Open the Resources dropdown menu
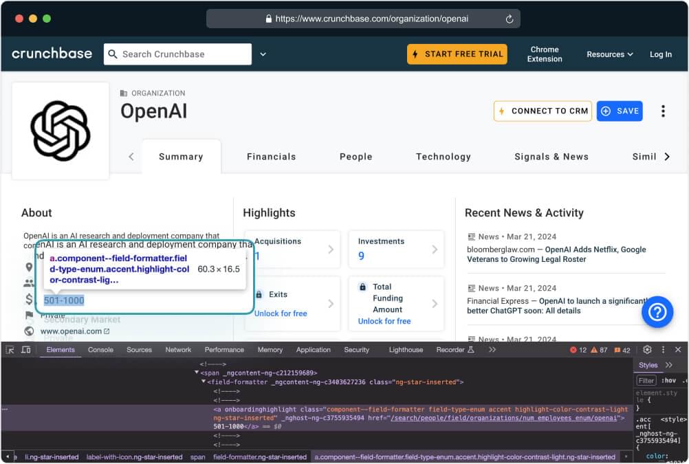Image resolution: width=689 pixels, height=464 pixels. (x=610, y=54)
